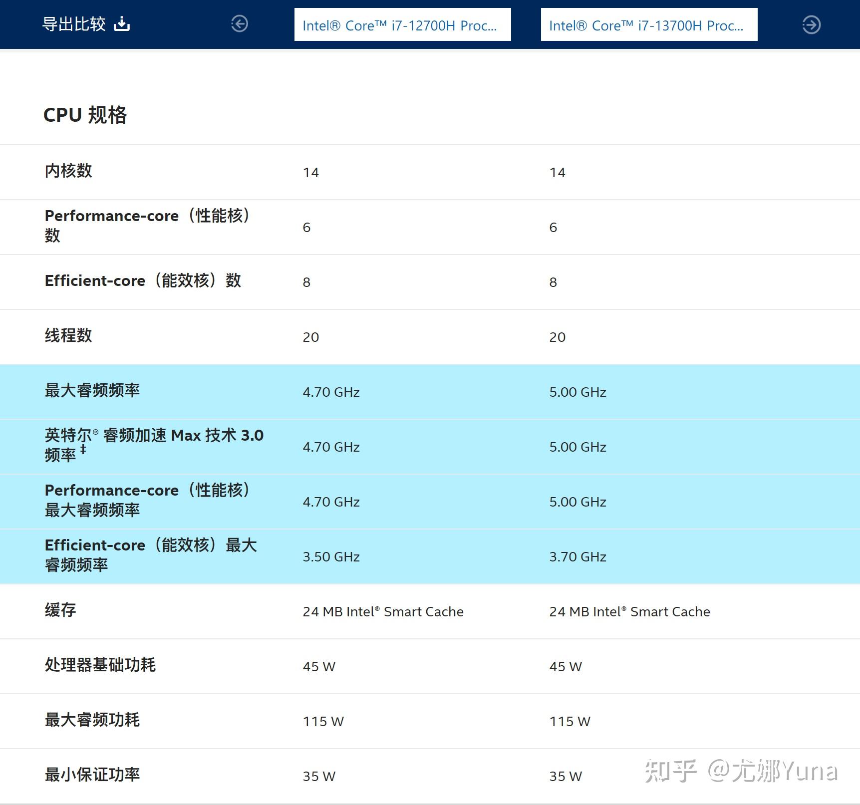Select the 缓存 row showing Smart Cache
This screenshot has height=805, width=860.
(x=59, y=610)
